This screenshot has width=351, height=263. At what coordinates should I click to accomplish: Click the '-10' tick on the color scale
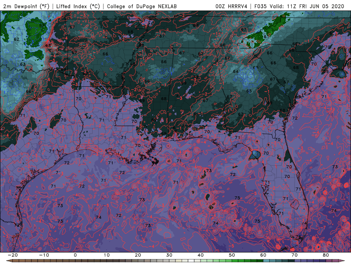click(44, 255)
